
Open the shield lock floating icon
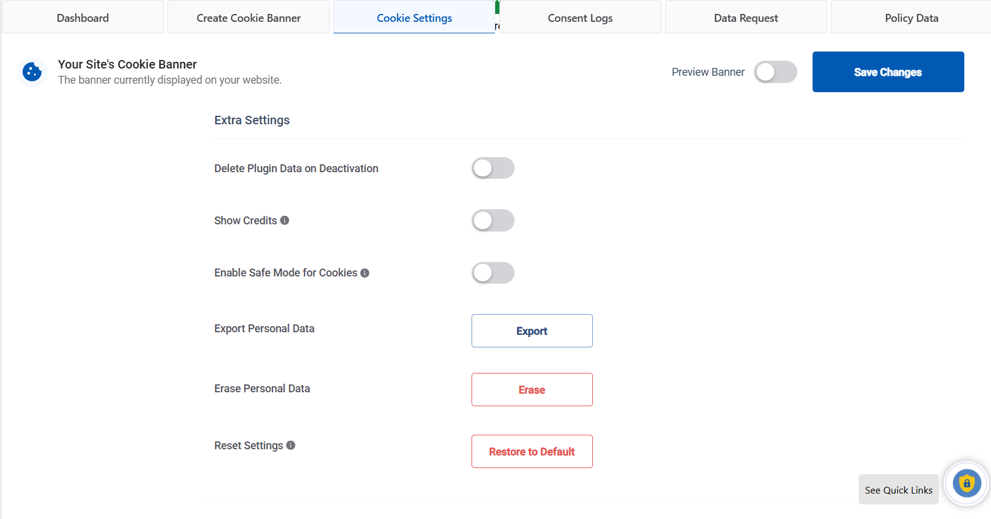point(967,484)
